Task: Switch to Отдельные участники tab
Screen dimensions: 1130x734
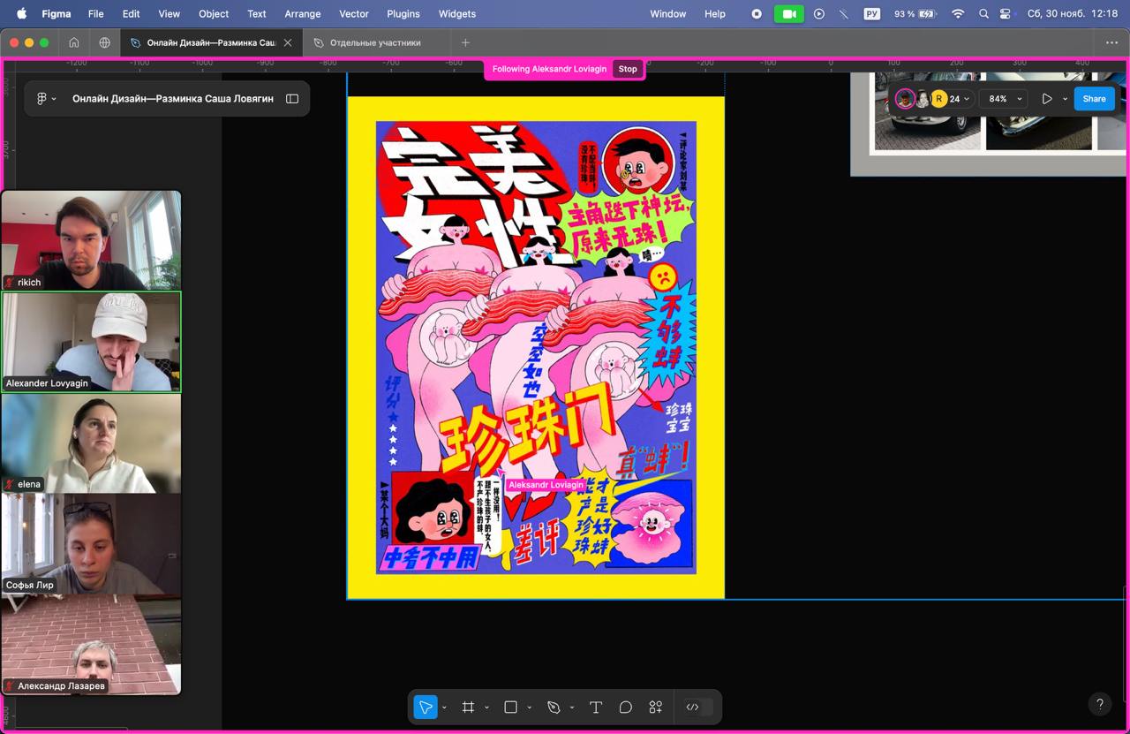Action: (375, 42)
